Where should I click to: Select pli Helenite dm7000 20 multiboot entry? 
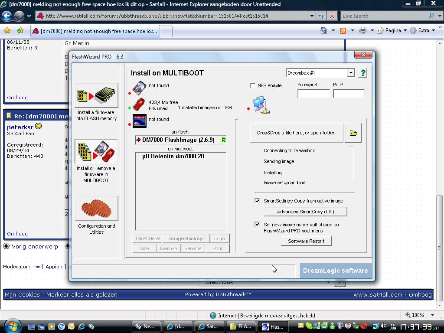173,157
